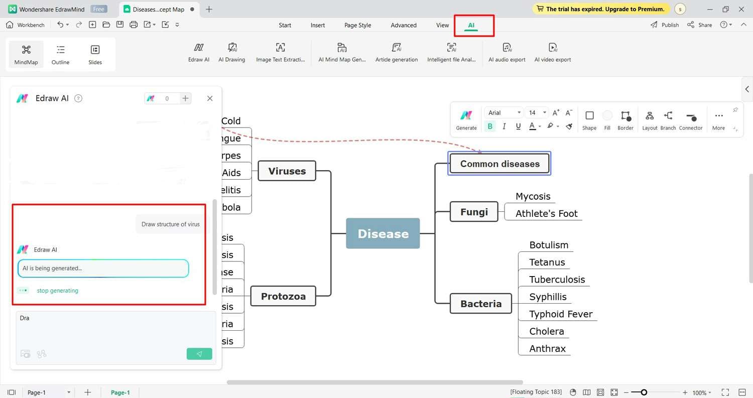The width and height of the screenshot is (753, 398).
Task: Open the highlight color dropdown arrow
Action: pos(558,126)
